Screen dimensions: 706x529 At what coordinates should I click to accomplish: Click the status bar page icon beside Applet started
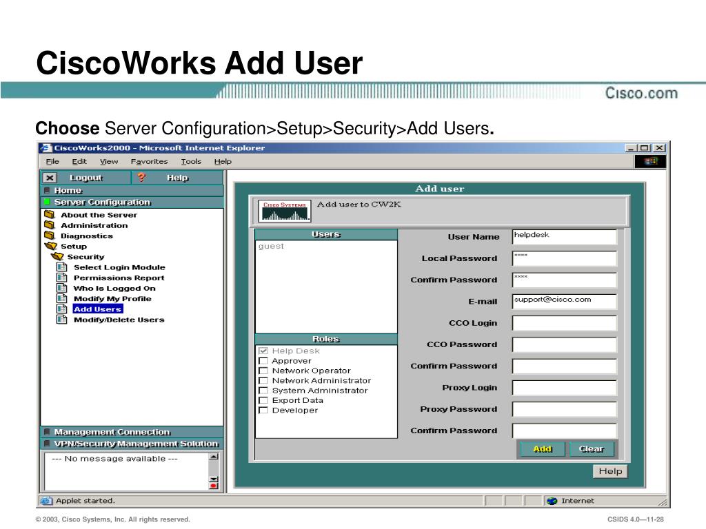(x=46, y=501)
